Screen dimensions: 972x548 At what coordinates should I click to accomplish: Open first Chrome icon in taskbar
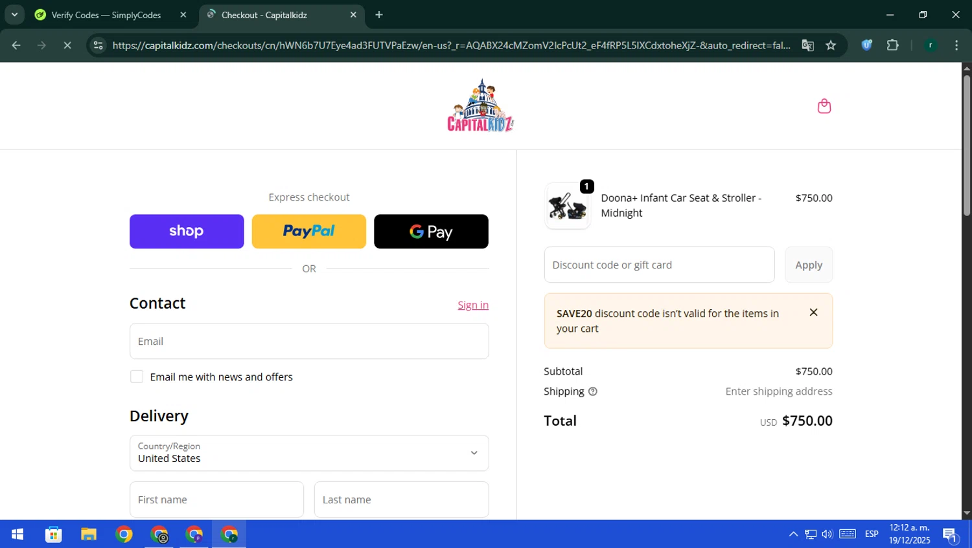(x=124, y=534)
